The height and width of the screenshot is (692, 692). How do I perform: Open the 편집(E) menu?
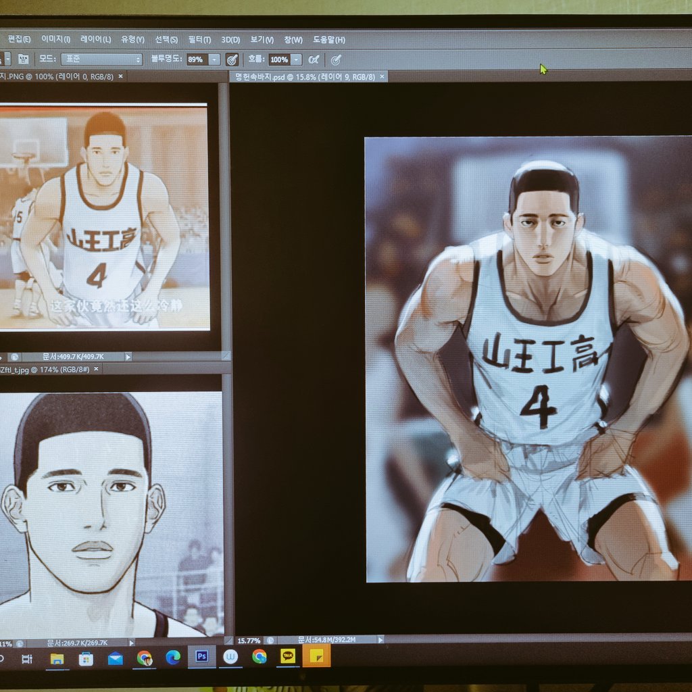(x=19, y=39)
